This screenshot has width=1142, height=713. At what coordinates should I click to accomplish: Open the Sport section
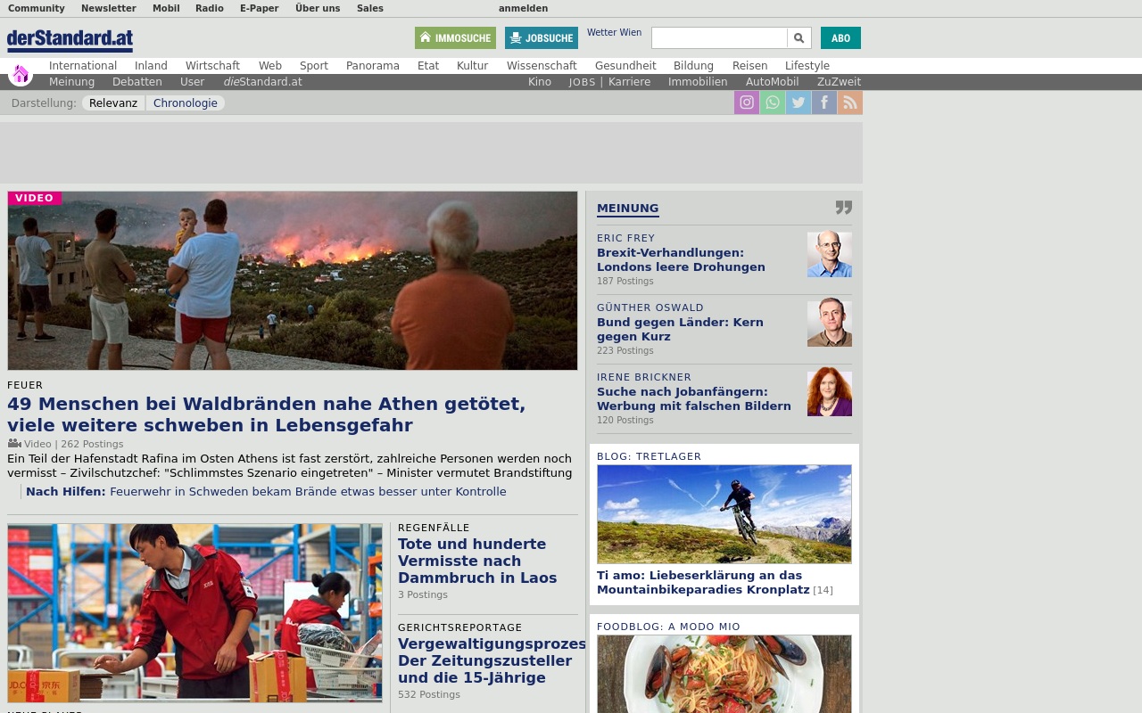tap(314, 66)
